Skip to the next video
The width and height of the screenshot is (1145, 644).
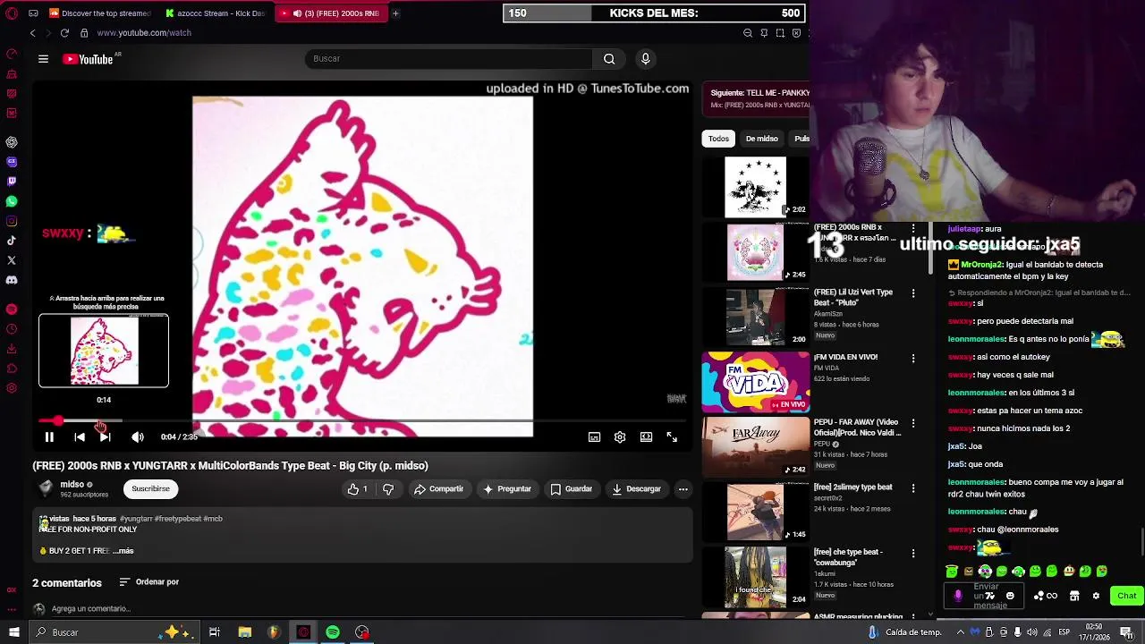click(x=105, y=436)
